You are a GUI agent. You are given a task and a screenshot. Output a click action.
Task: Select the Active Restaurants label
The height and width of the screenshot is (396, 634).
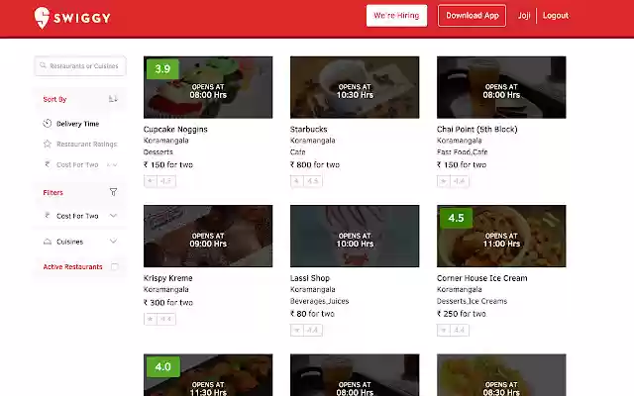click(x=72, y=266)
